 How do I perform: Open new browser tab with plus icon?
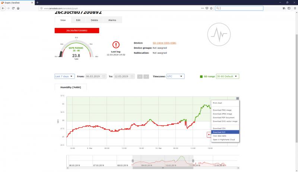pos(37,2)
